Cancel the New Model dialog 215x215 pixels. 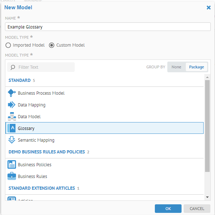pos(197,209)
